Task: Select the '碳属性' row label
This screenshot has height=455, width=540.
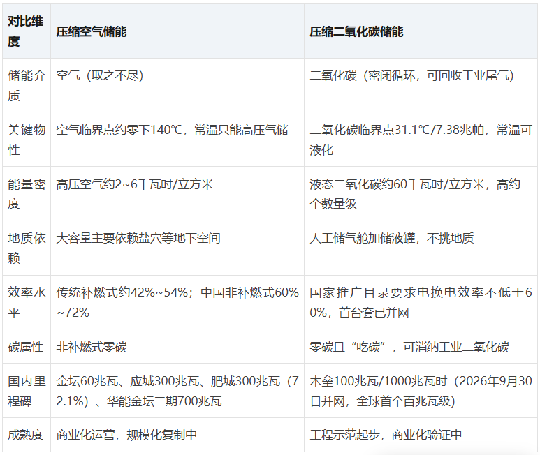Action: tap(27, 346)
